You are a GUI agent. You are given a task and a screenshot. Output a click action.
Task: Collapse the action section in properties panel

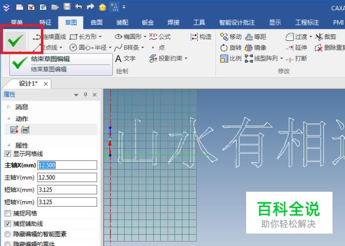[x=9, y=119]
